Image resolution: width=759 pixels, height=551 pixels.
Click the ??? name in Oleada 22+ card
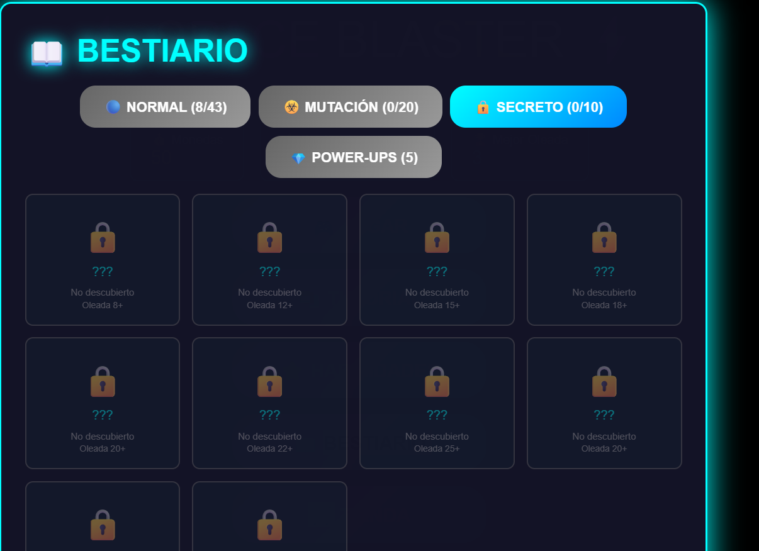(269, 415)
